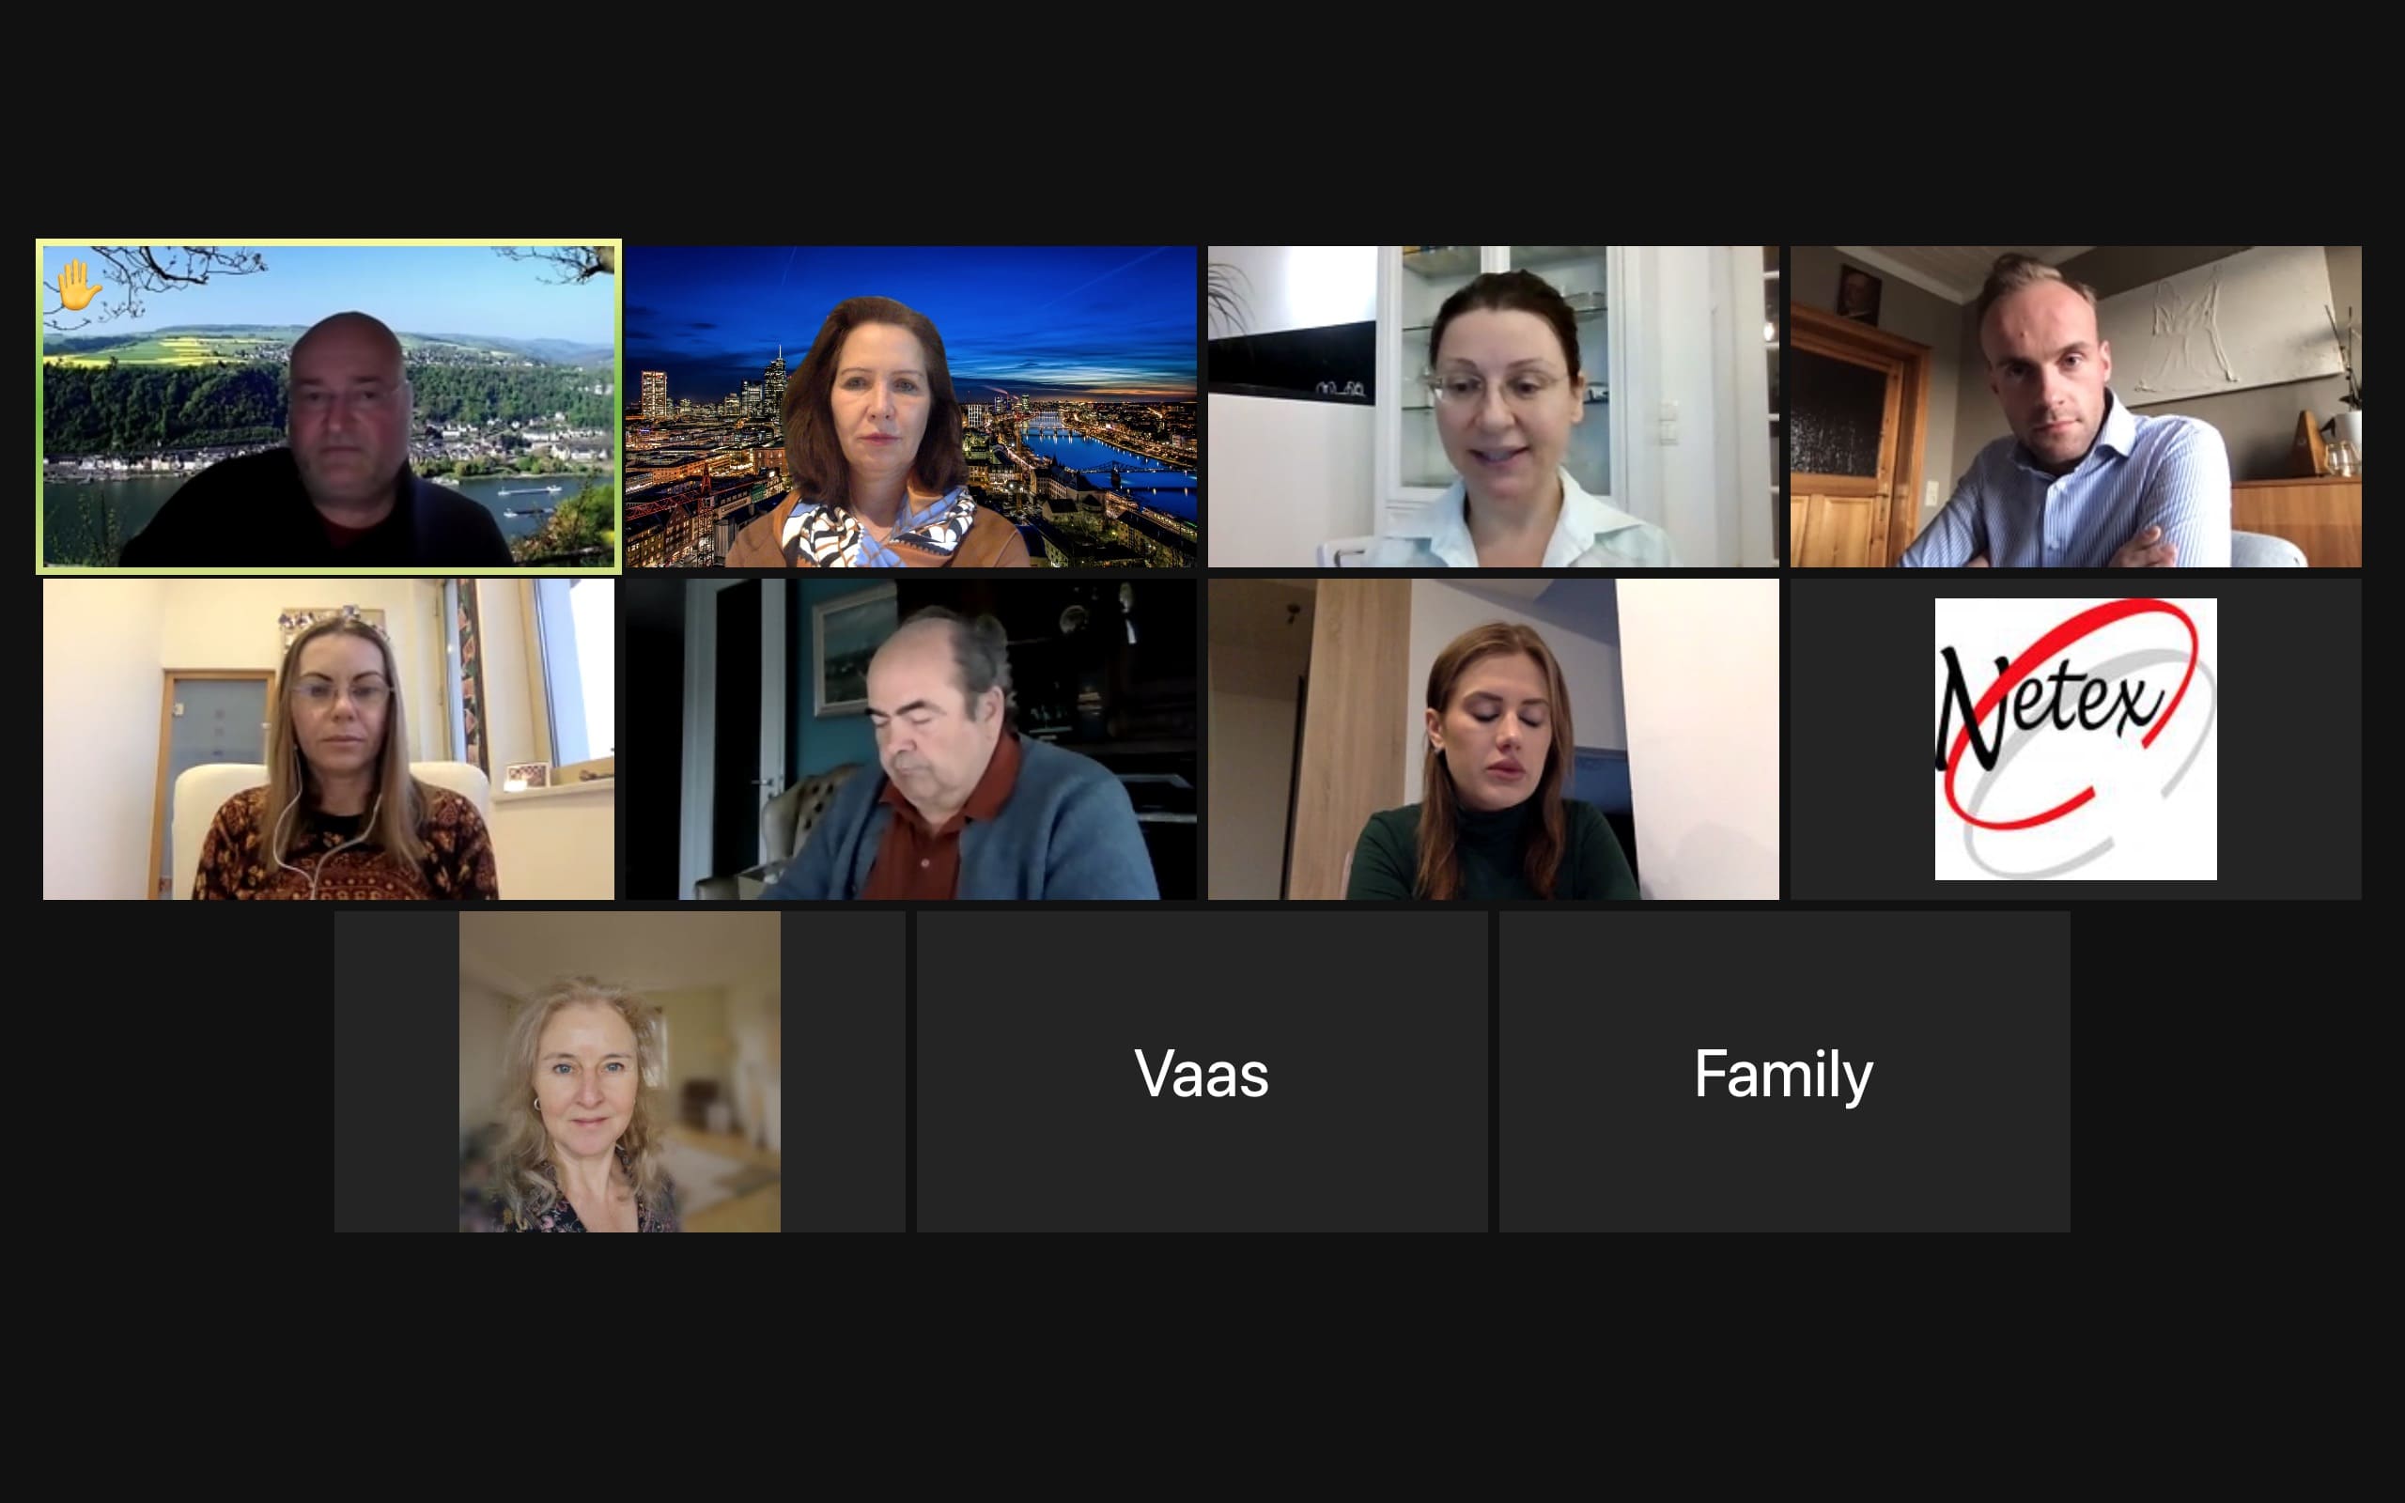Select the Family participant tile
2405x1503 pixels.
coord(1784,1072)
